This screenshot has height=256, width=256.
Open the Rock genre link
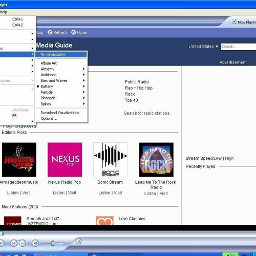(130, 94)
